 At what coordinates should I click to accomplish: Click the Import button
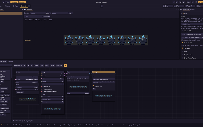tap(14, 2)
